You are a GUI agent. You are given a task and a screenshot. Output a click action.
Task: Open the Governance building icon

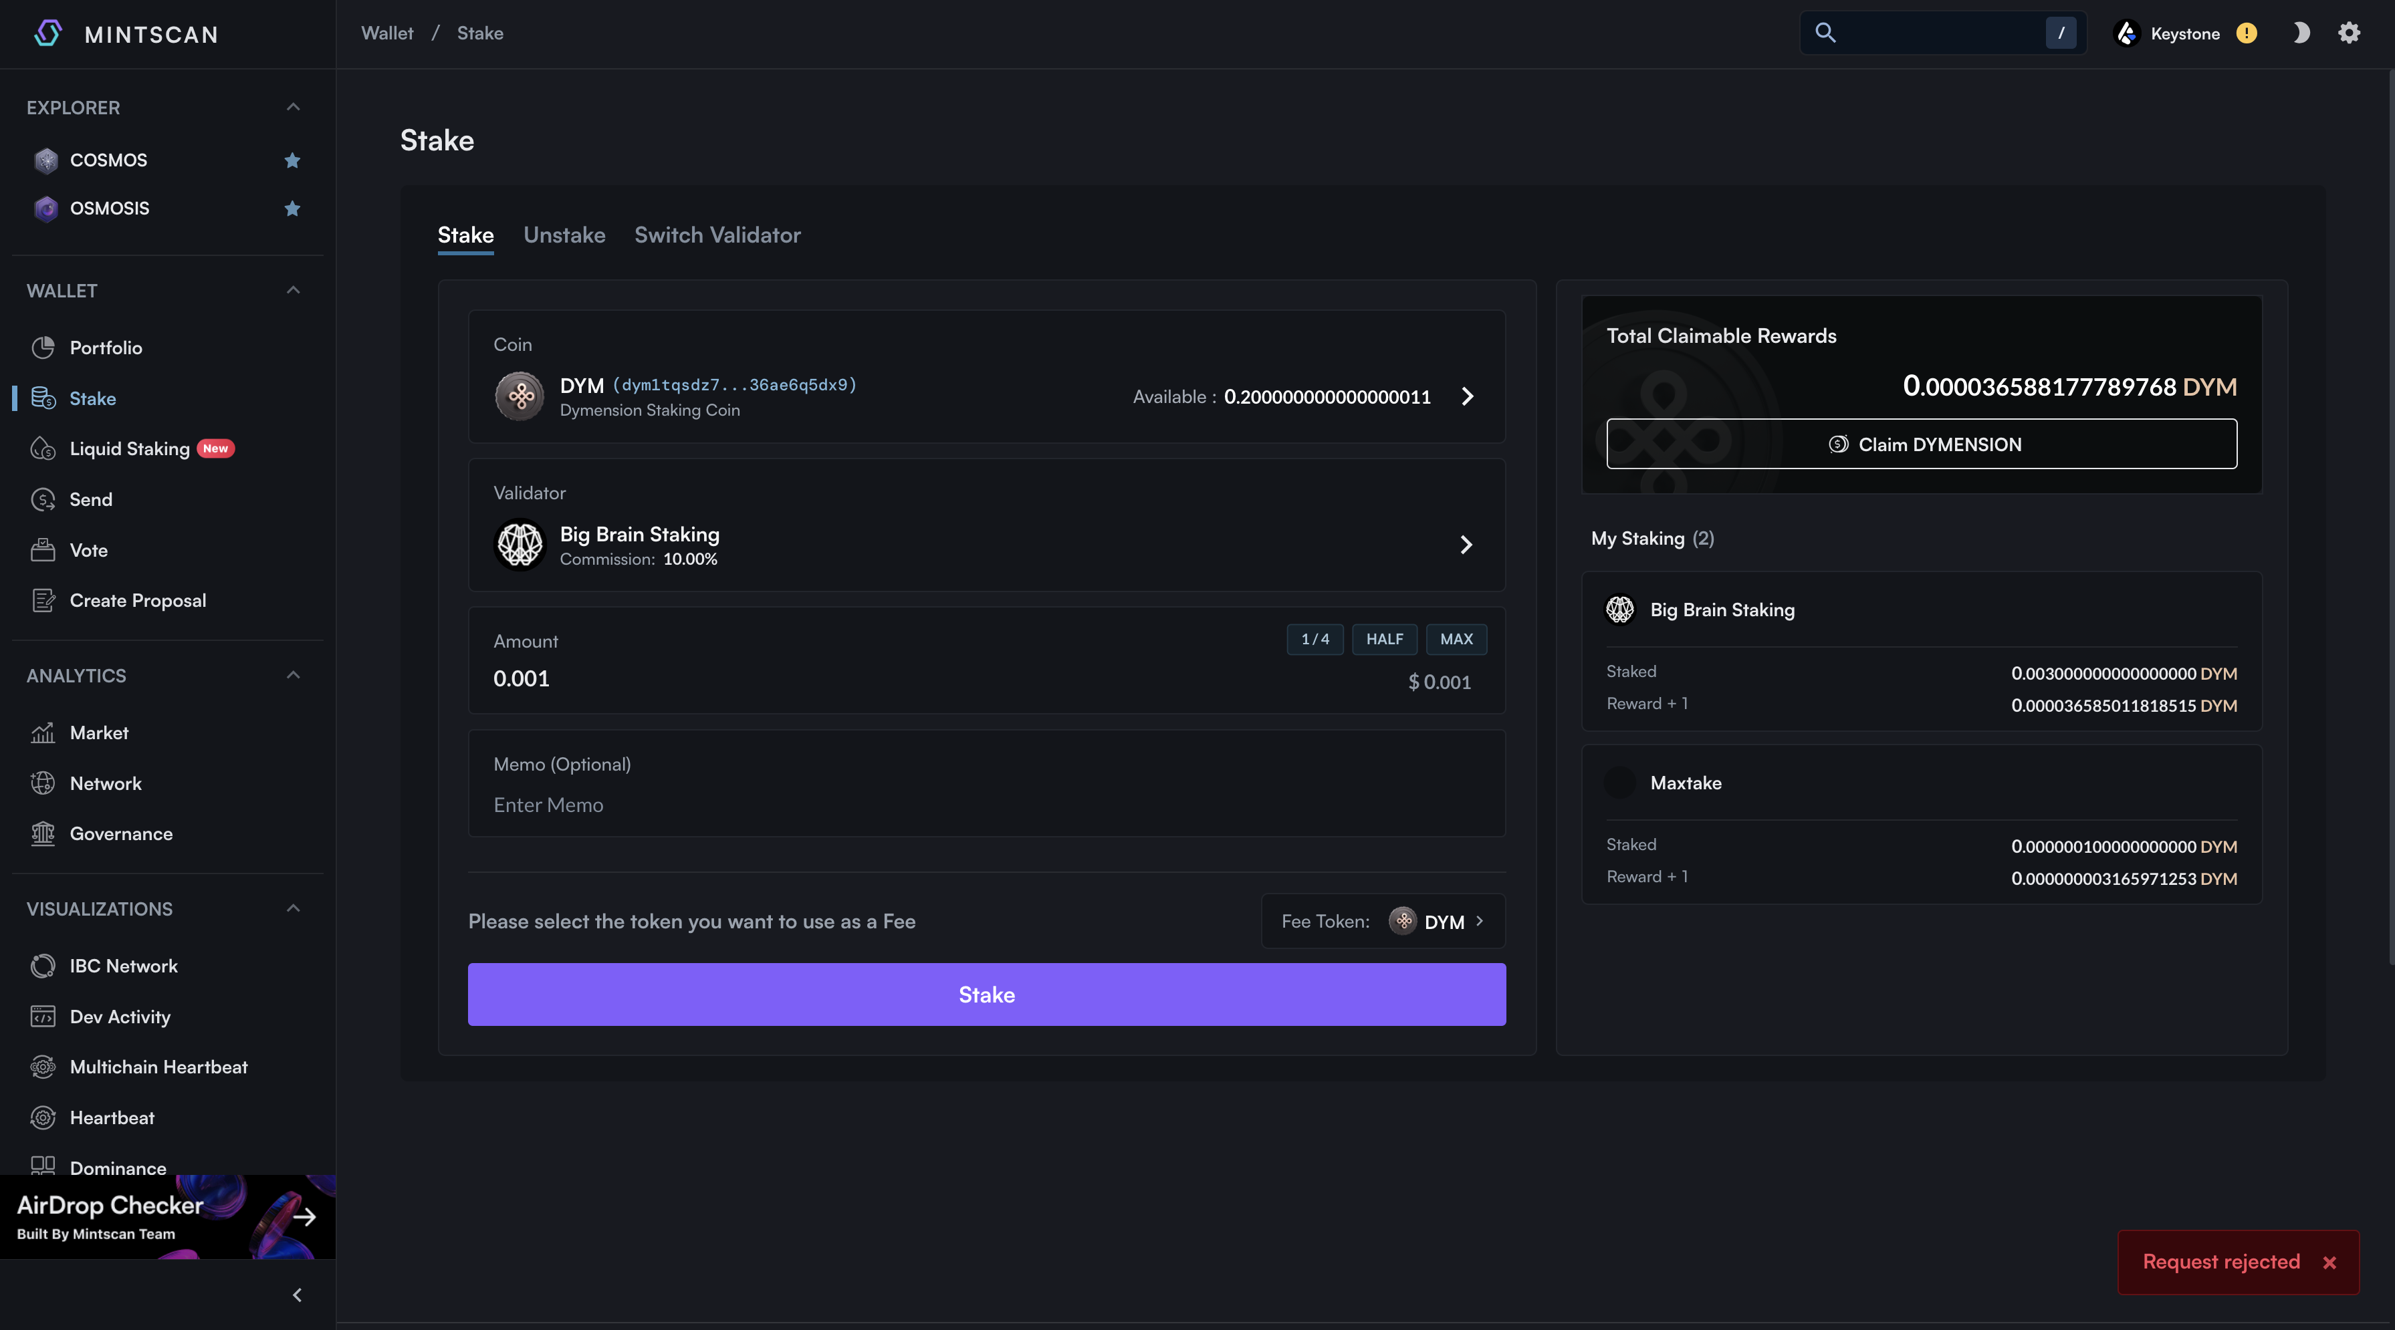click(43, 833)
